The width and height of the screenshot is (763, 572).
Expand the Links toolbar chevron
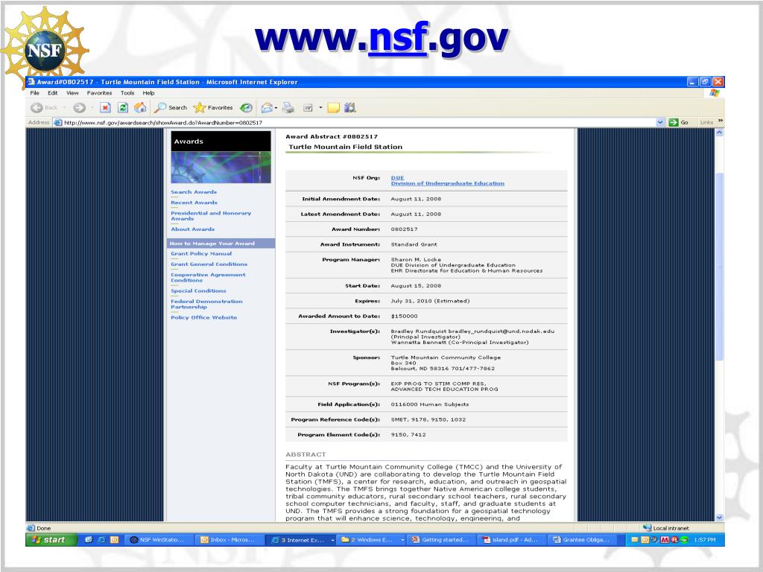(x=721, y=121)
